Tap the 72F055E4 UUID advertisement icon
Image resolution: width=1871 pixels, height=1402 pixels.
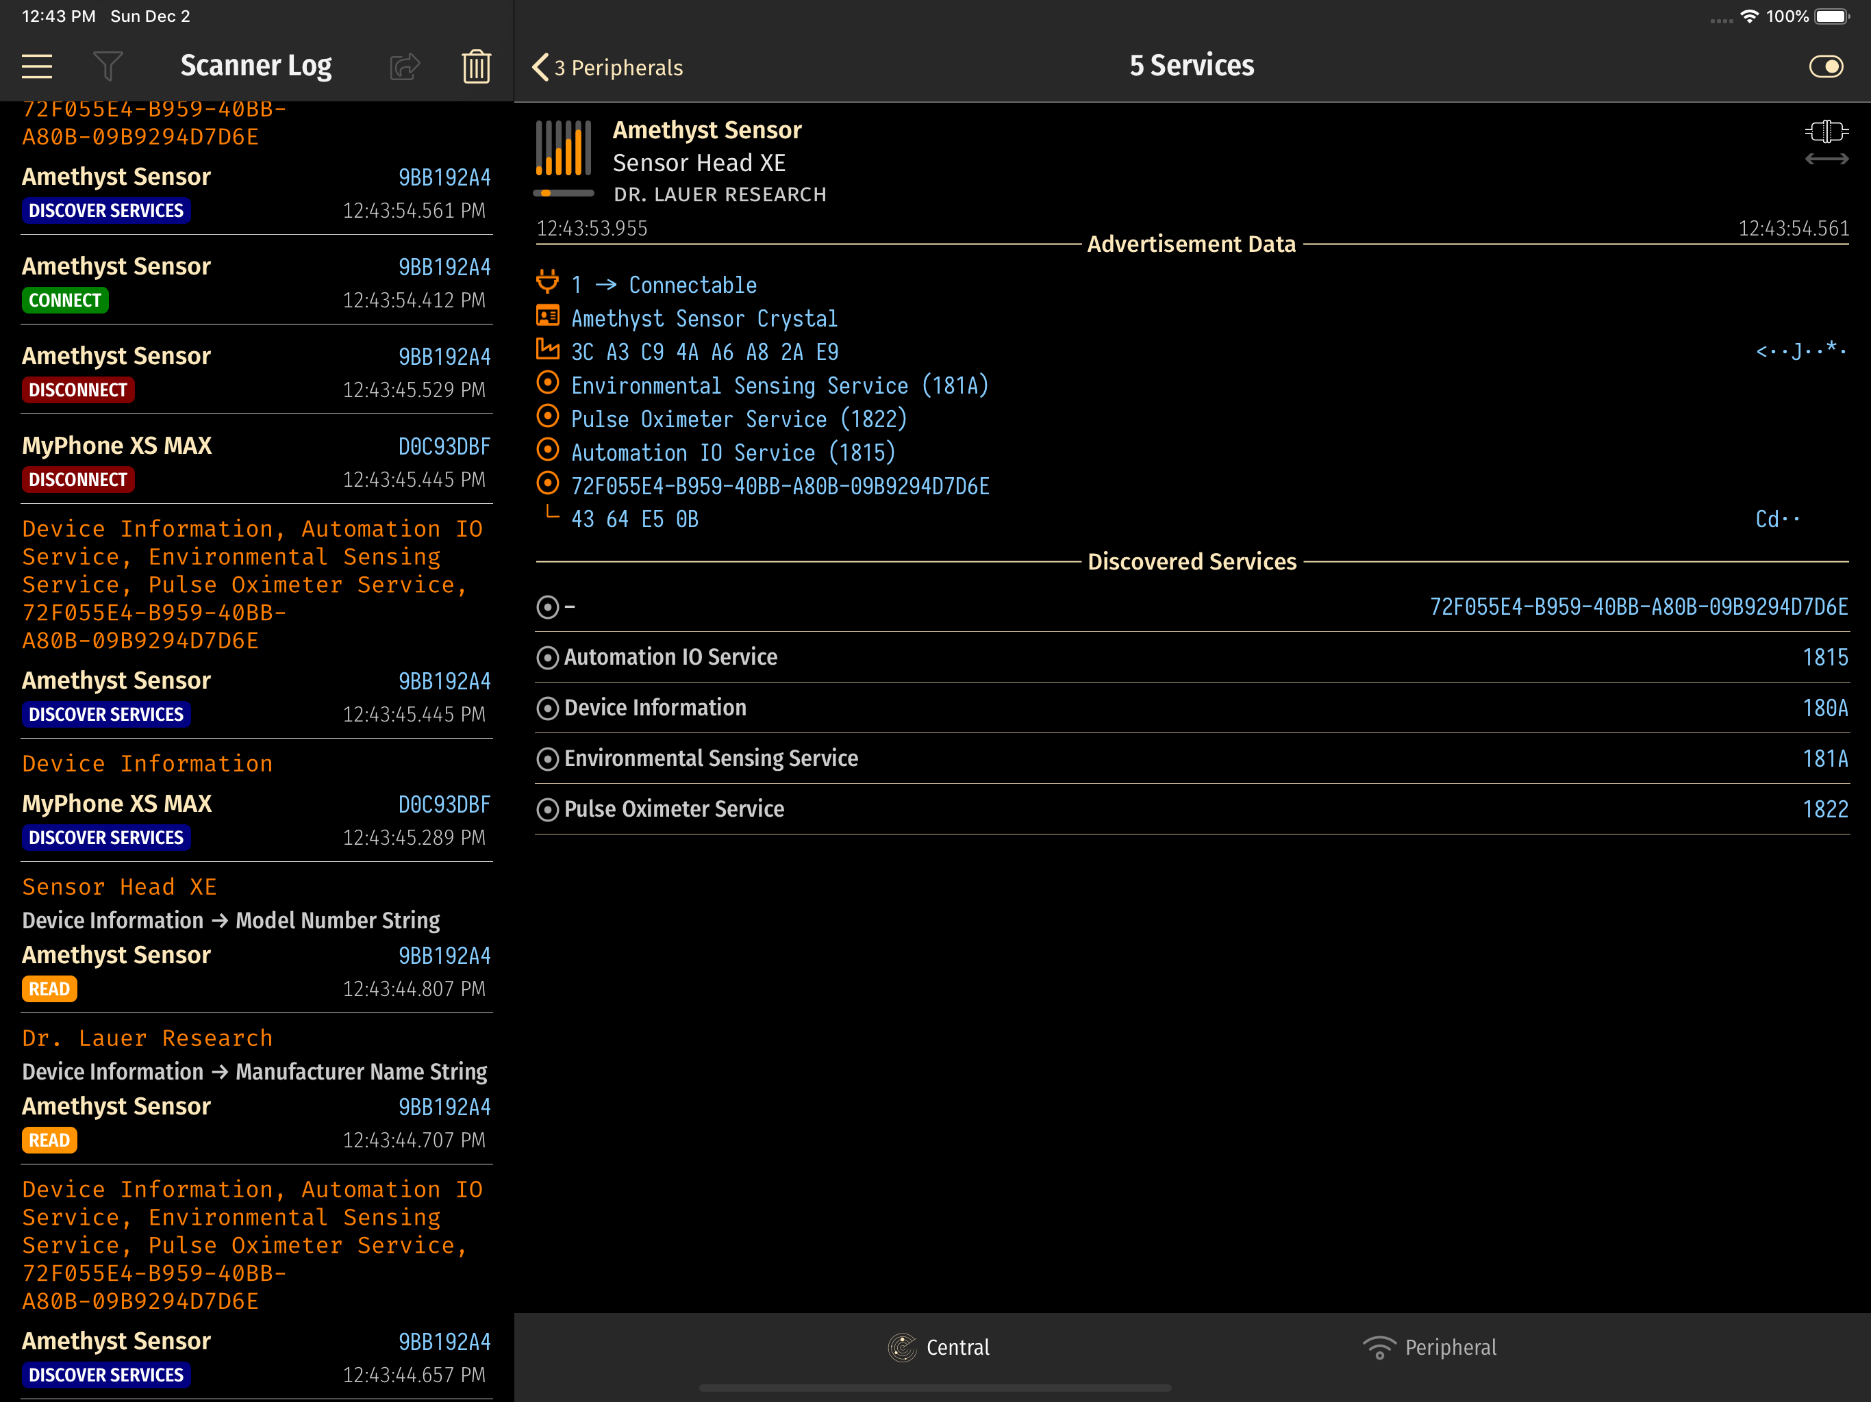click(x=548, y=483)
